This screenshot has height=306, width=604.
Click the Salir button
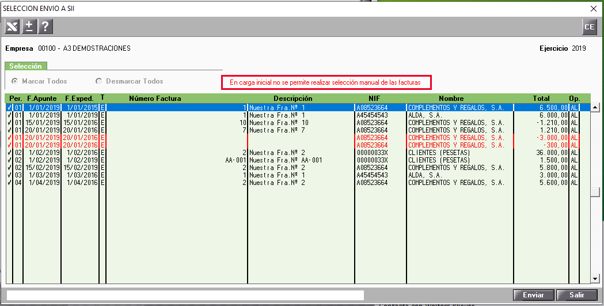click(x=577, y=295)
